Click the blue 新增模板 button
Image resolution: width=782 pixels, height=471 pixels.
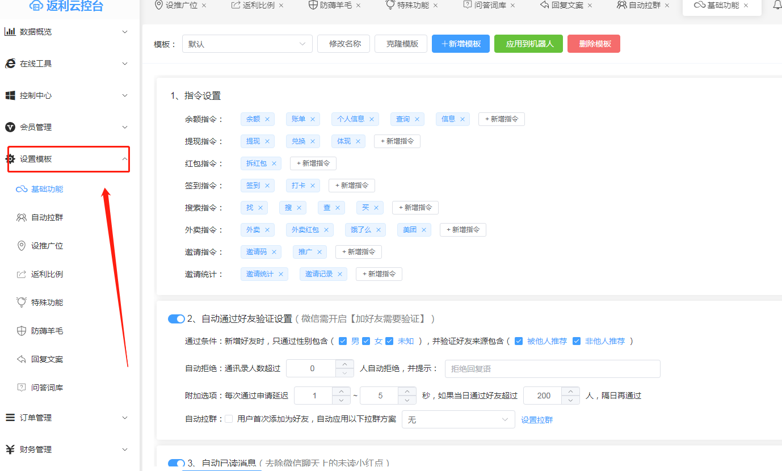pyautogui.click(x=461, y=44)
